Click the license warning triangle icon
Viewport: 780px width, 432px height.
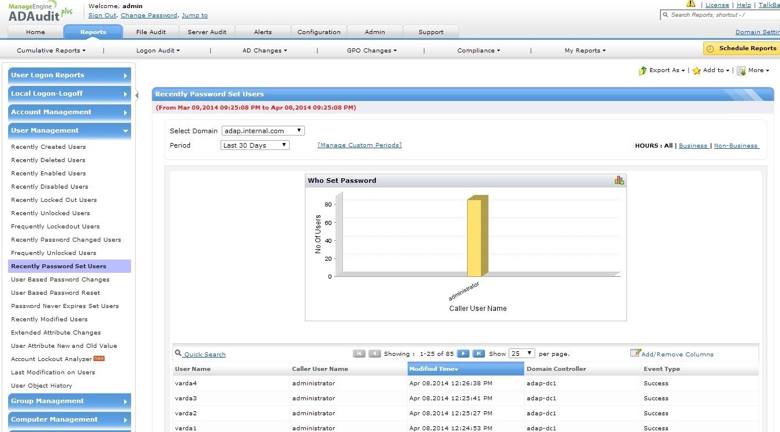[691, 4]
